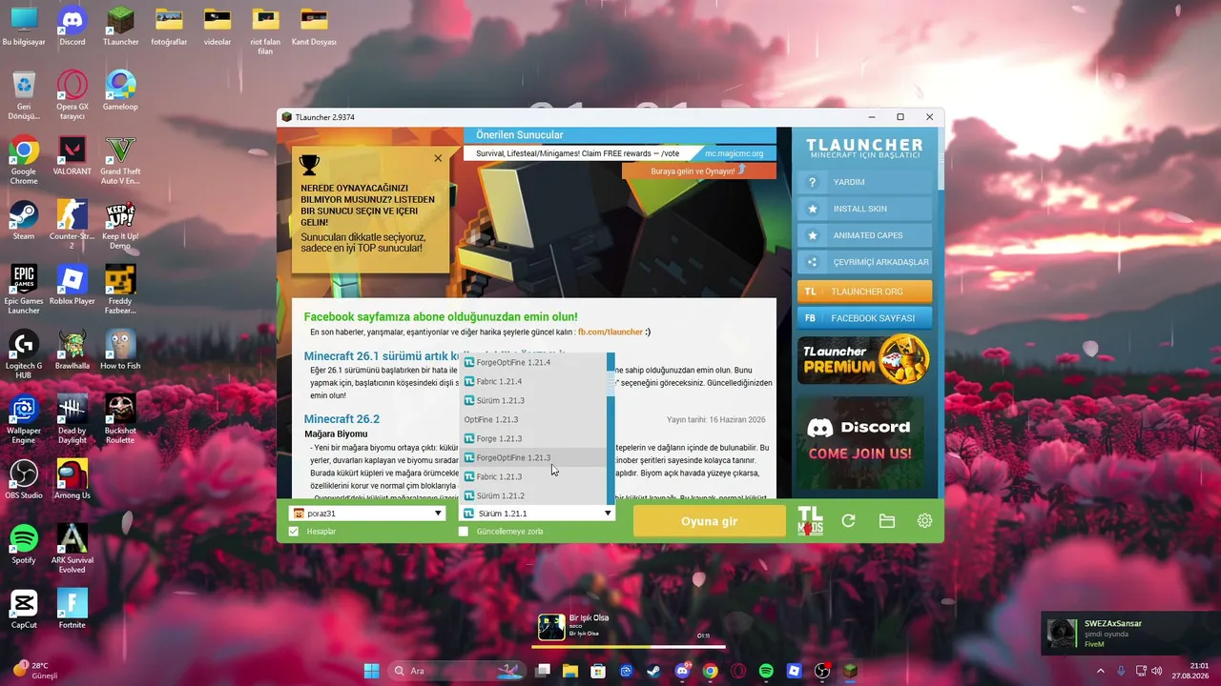The height and width of the screenshot is (686, 1221).
Task: Click the mc.magicmc.org server address
Action: [x=734, y=153]
